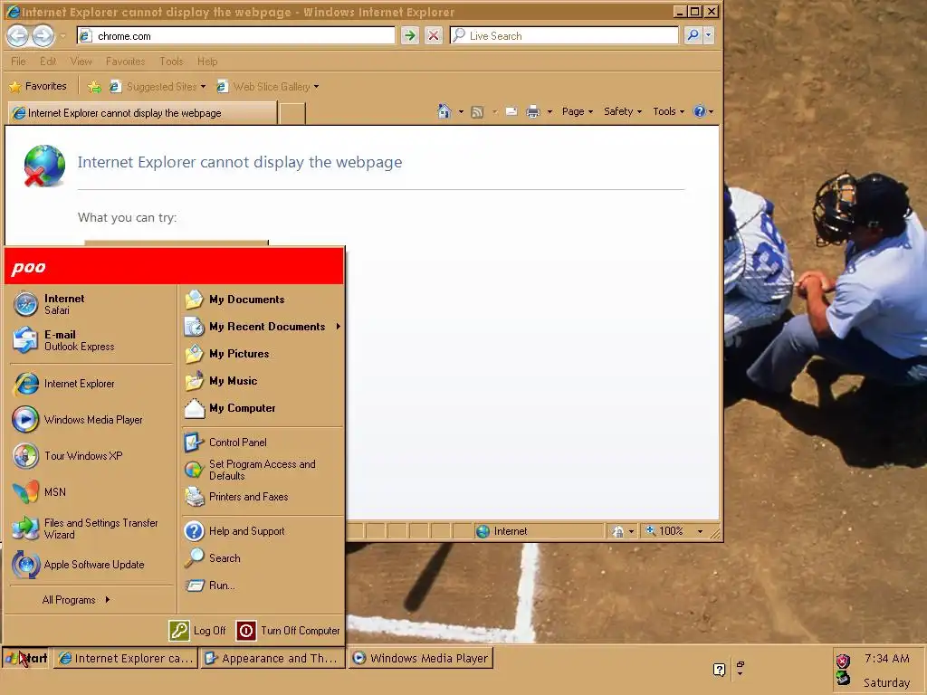Switch to Internet Explorer taskbar item
The image size is (927, 695).
coord(125,659)
